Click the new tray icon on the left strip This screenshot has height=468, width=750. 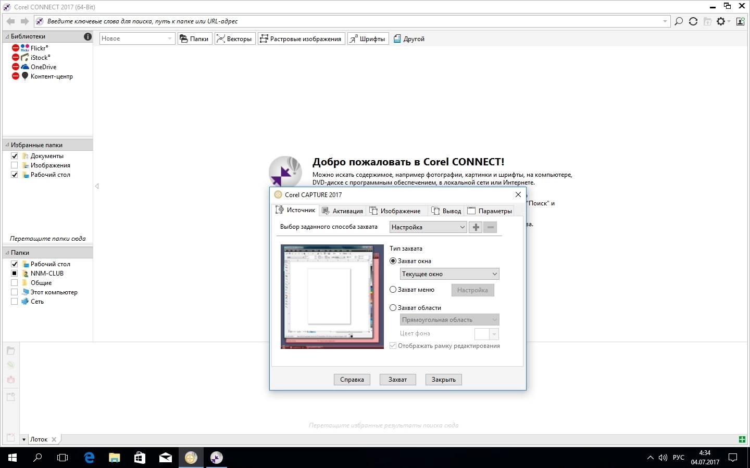tap(11, 397)
